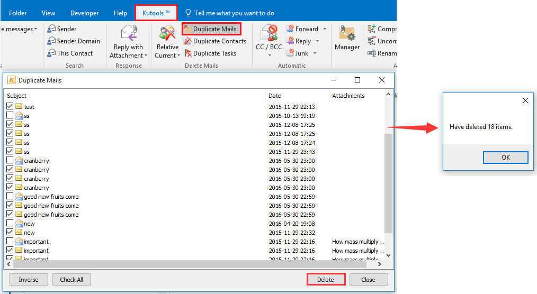
Task: Uncheck the test mail checkbox
Action: [10, 106]
